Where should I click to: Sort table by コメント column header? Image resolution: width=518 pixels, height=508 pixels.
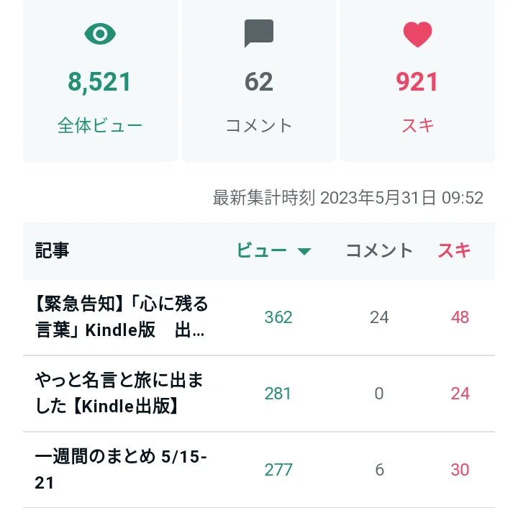pos(379,250)
